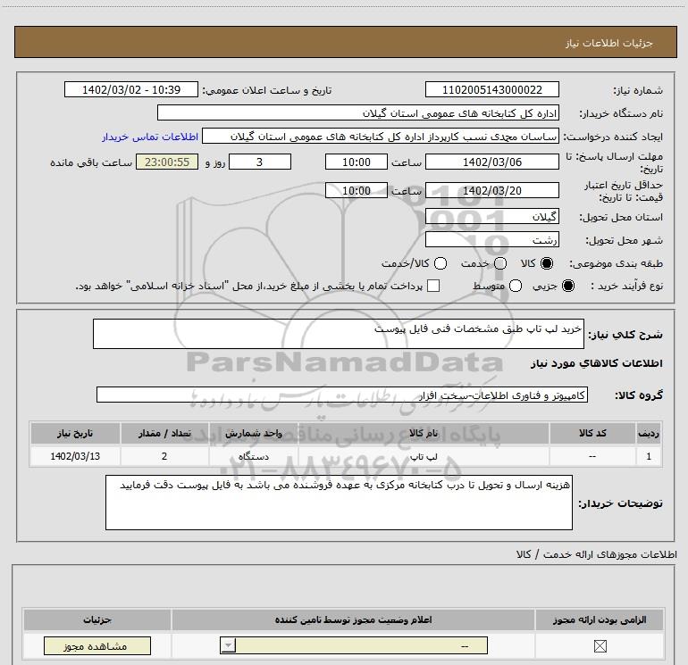Click the request creator field
Viewport: 688px width, 665px height.
pos(381,137)
